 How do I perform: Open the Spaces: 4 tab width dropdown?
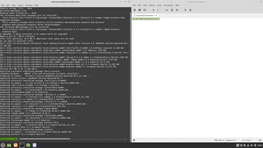(231, 140)
